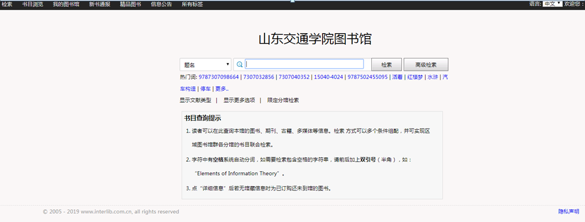Click the 书目查询提示 heading
The image size is (585, 222).
point(203,118)
